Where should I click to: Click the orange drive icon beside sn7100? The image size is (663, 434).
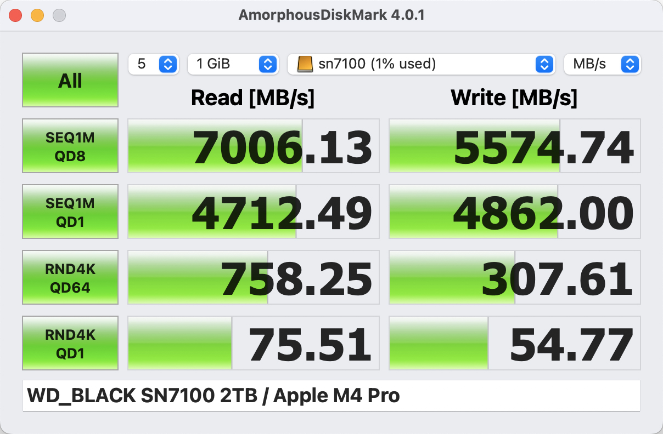click(x=305, y=64)
